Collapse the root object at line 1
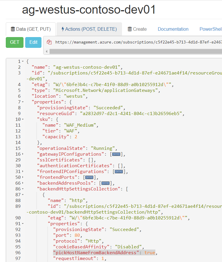This screenshot has width=222, height=262. click(23, 61)
